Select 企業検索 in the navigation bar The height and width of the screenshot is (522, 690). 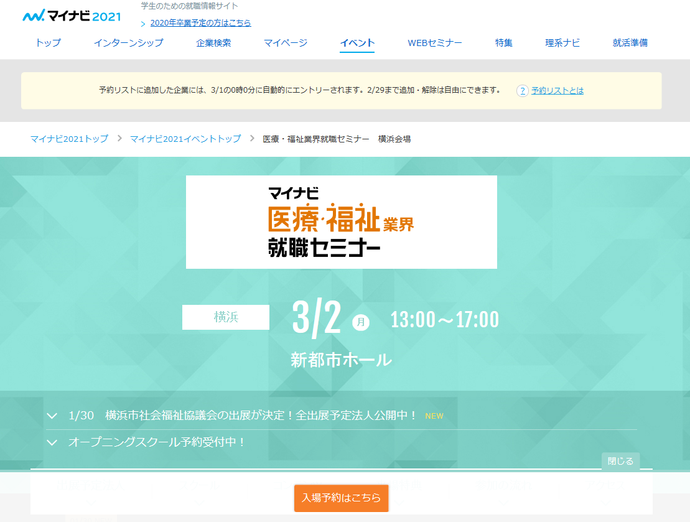pos(213,43)
